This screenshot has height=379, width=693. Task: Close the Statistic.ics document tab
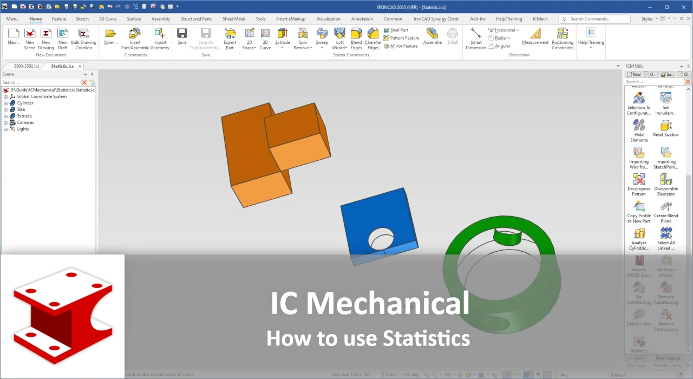(80, 66)
